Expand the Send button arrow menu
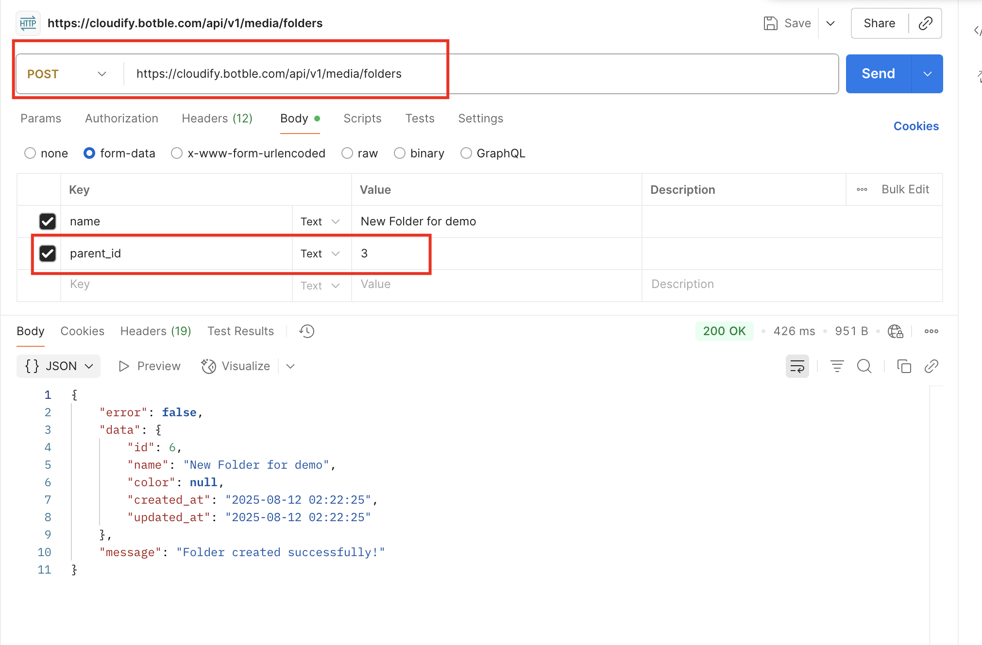 927,74
